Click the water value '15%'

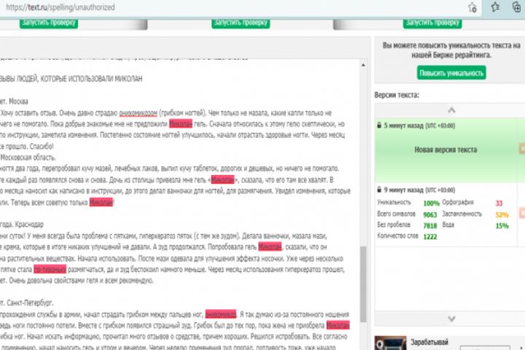502,226
